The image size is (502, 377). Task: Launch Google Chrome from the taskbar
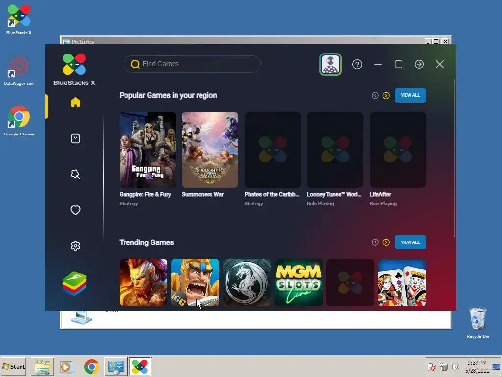(91, 366)
